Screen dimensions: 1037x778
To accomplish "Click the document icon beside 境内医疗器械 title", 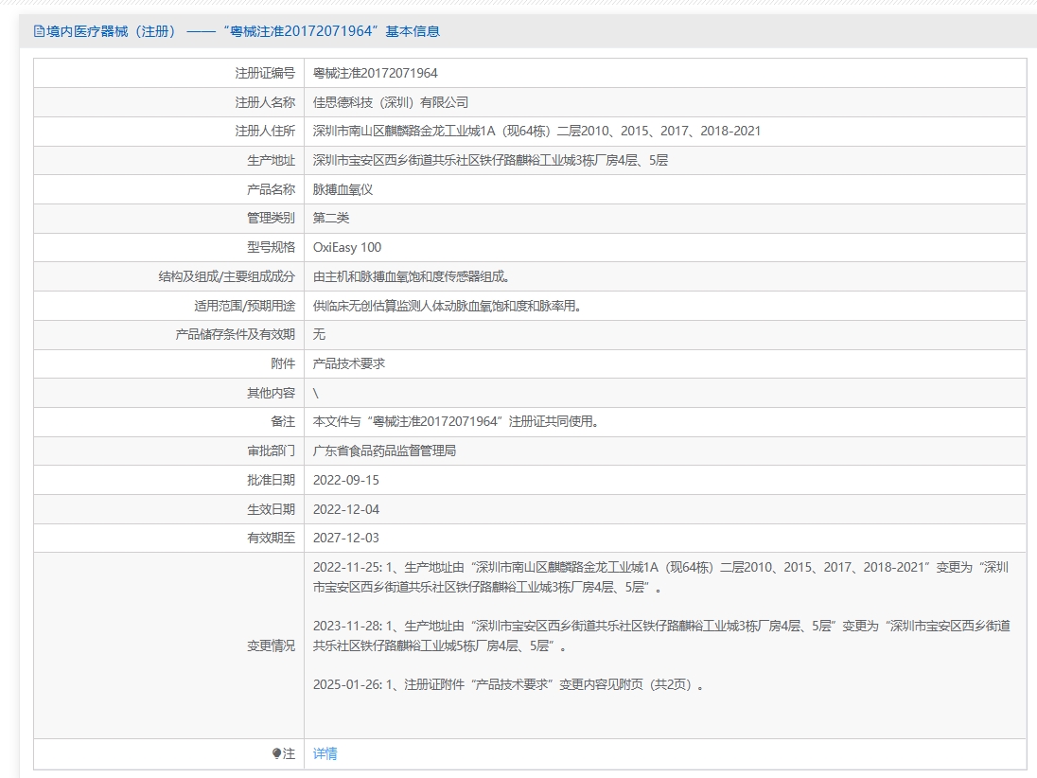I will coord(39,31).
